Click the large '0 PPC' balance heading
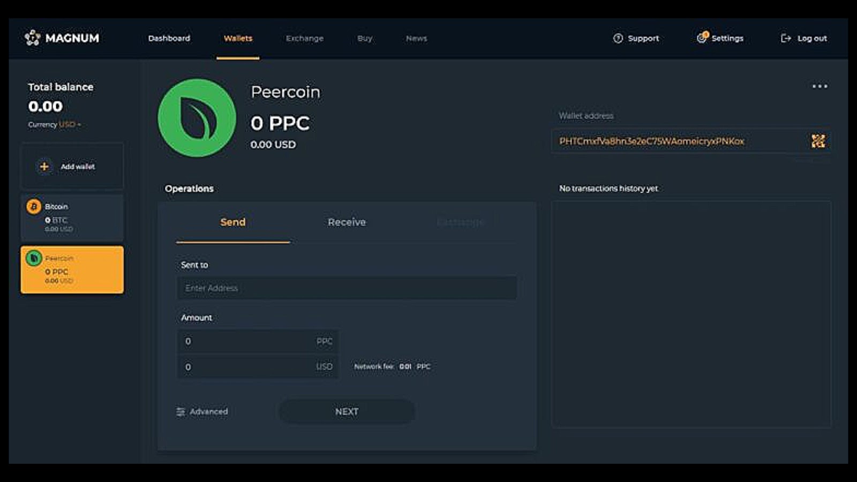 [x=280, y=123]
